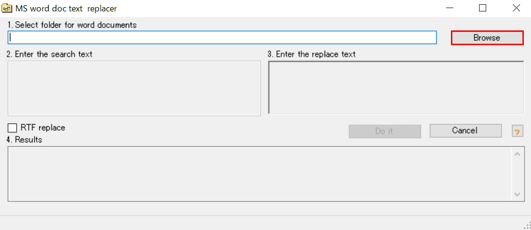Minimize the MS word doc text replacer window
Screen dimensions: 531x230
point(450,9)
